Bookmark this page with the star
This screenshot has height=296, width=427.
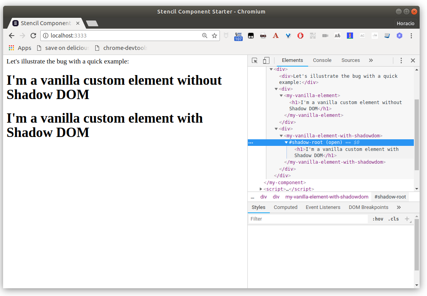point(214,36)
